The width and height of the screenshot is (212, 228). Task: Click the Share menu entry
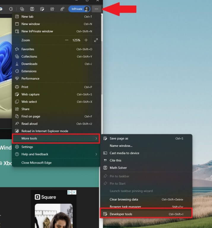56,109
